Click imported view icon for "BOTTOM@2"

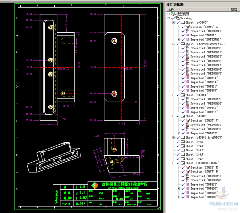(187, 39)
